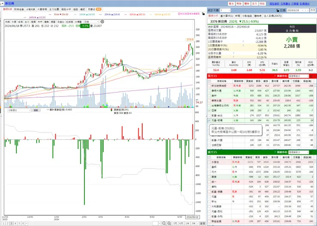Click 2024/06/18 date marker on time axis

click(x=192, y=217)
